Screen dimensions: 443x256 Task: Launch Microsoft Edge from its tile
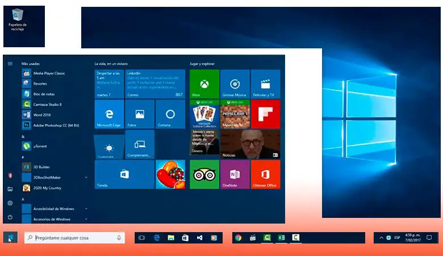109,114
